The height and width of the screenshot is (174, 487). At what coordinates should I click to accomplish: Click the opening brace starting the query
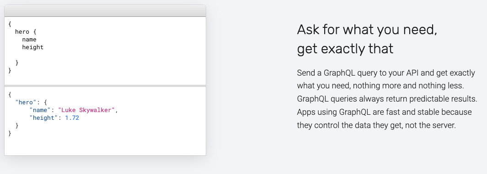click(x=10, y=24)
